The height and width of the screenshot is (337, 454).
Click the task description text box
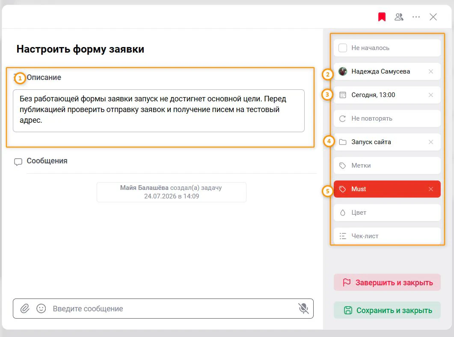tap(159, 110)
